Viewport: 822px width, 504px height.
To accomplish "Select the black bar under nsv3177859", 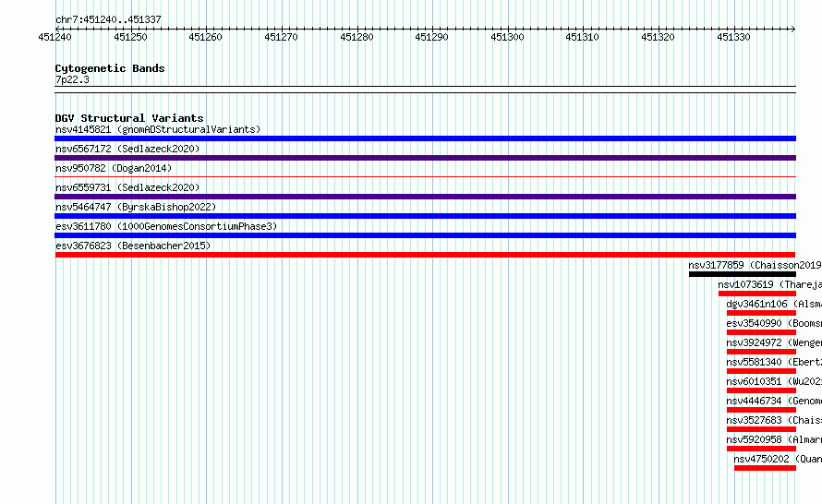I will click(743, 274).
